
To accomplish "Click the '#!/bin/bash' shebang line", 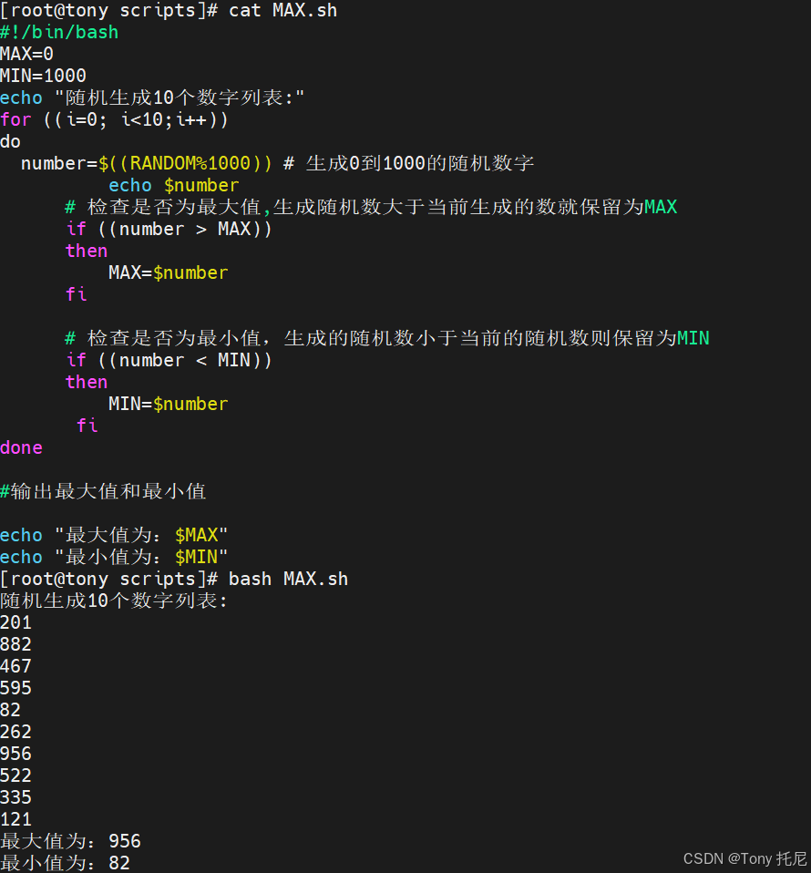I will pos(59,32).
